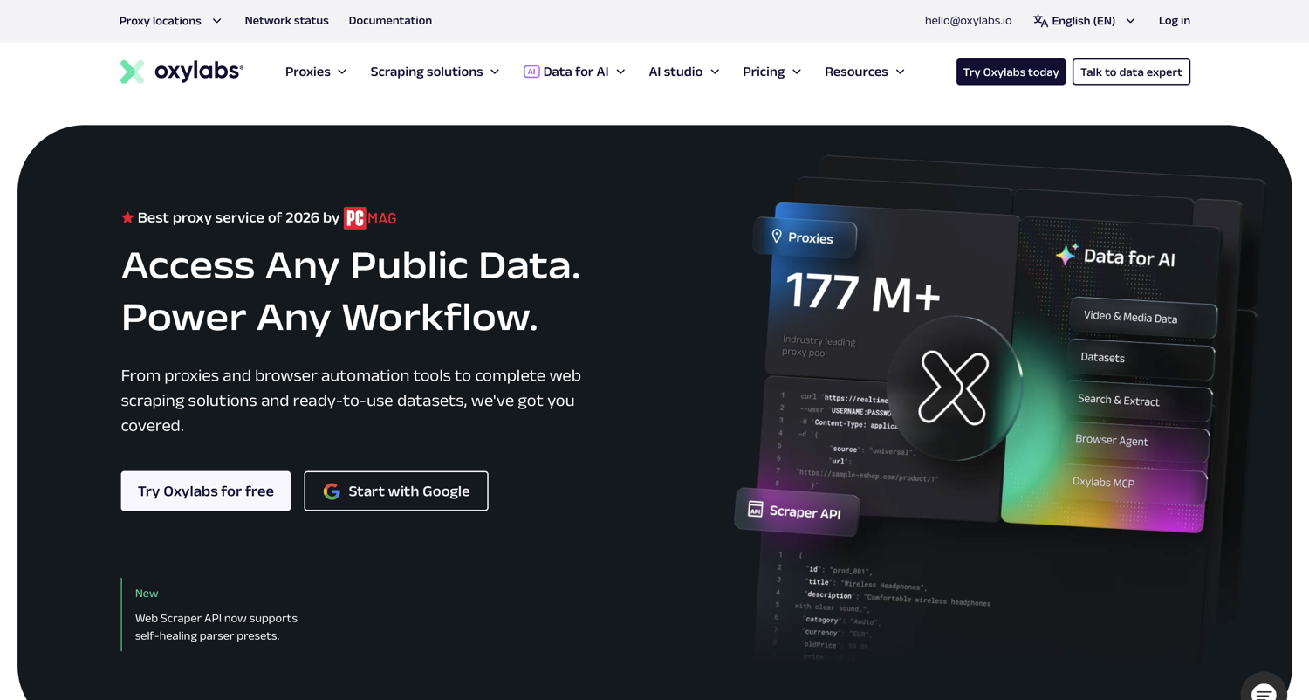1309x700 pixels.
Task: Open the Resources menu
Action: 865,72
